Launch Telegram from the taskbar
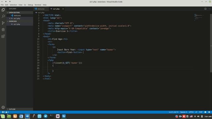This screenshot has width=212, height=119. point(46,116)
